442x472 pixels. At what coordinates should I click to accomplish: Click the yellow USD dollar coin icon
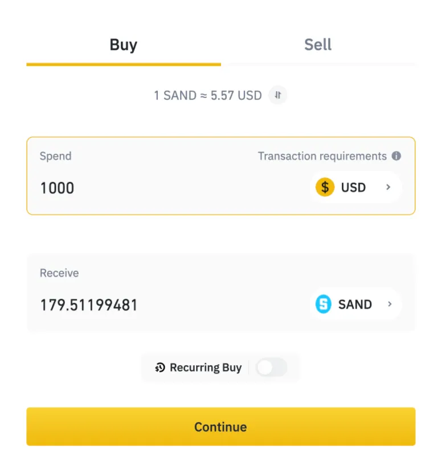[x=325, y=187]
